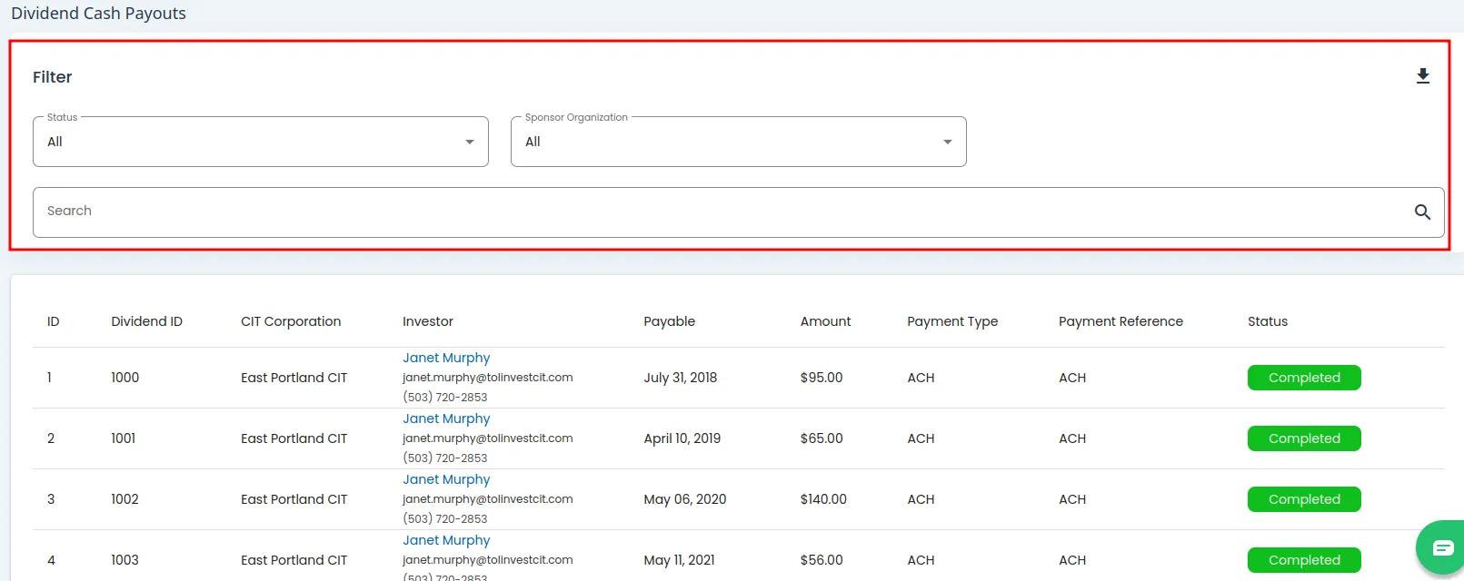
Task: Sort by the Amount column header
Action: 825,321
